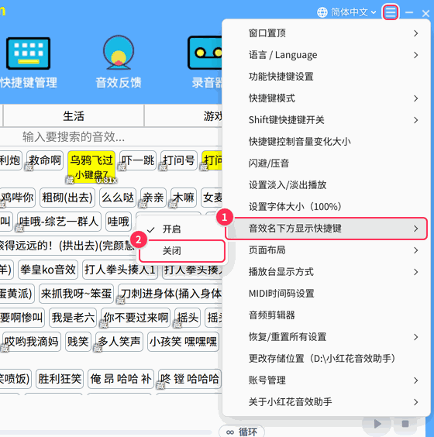Click the hamburger menu icon
The height and width of the screenshot is (437, 434).
(391, 12)
